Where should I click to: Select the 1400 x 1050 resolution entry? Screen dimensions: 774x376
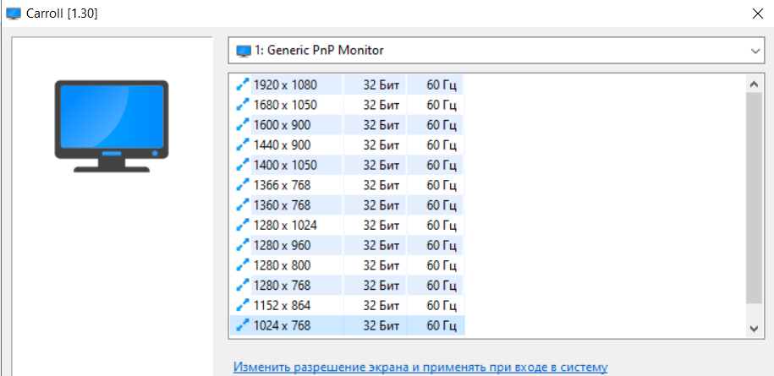pos(347,166)
